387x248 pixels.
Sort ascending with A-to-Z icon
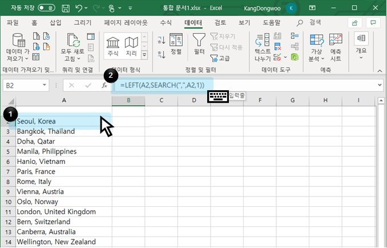(x=162, y=40)
